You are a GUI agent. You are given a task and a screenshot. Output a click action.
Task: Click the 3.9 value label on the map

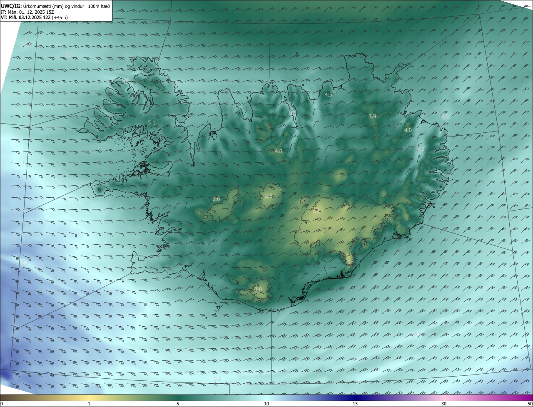pyautogui.click(x=372, y=117)
